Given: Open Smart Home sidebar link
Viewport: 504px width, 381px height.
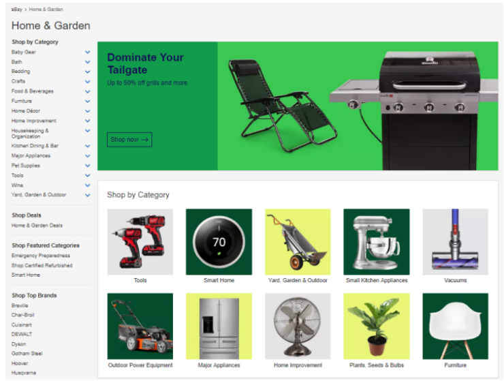Looking at the screenshot, I should (26, 275).
